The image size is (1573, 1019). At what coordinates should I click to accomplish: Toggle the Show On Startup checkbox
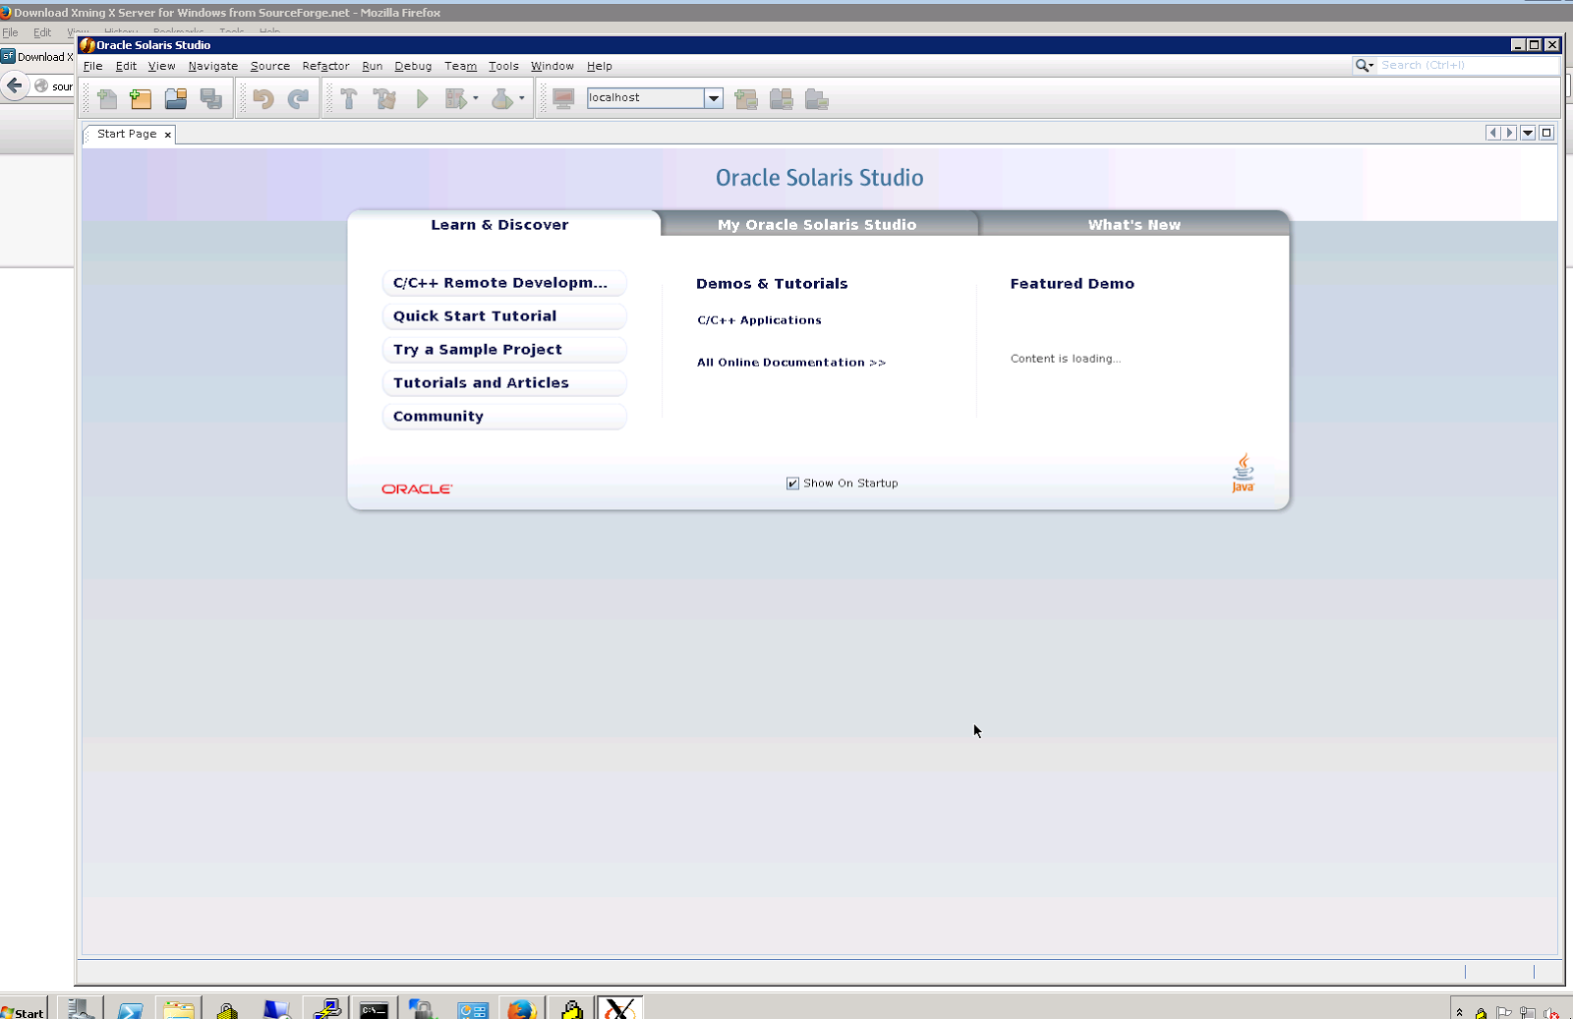pos(792,483)
